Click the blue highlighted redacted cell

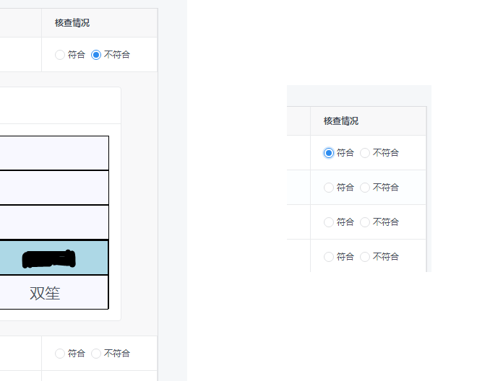coord(54,258)
